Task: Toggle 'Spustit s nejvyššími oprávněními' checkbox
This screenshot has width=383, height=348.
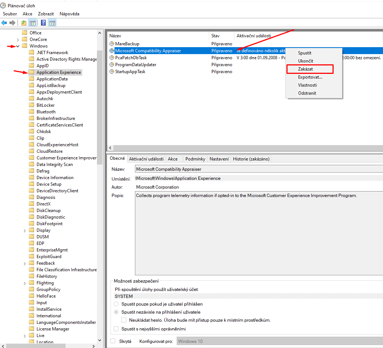Action: pyautogui.click(x=116, y=329)
